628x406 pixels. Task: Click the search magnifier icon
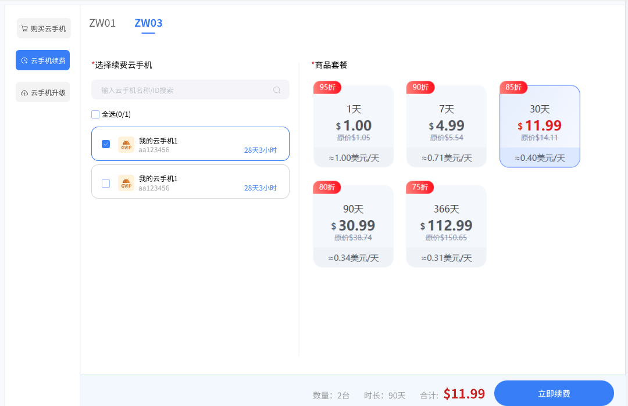(x=277, y=90)
